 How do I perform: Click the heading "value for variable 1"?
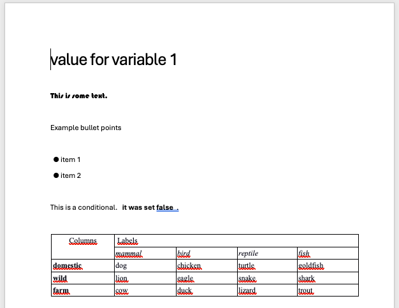coord(113,60)
